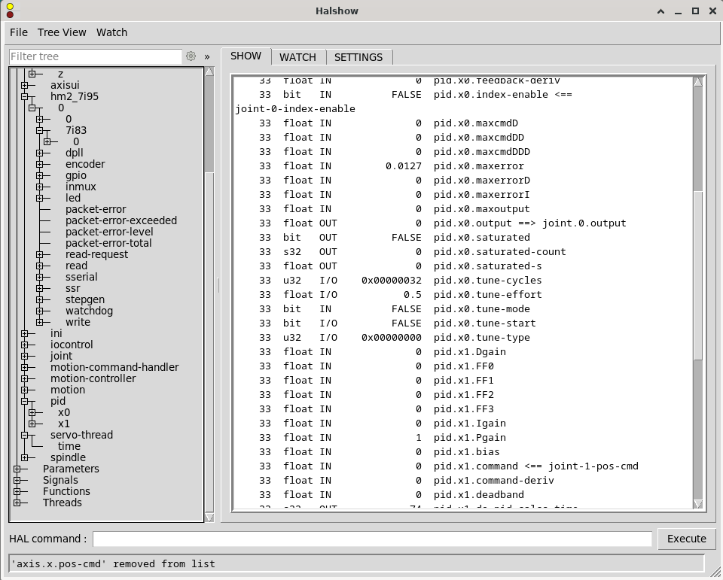Open the Tree View menu
This screenshot has width=723, height=580.
[62, 32]
